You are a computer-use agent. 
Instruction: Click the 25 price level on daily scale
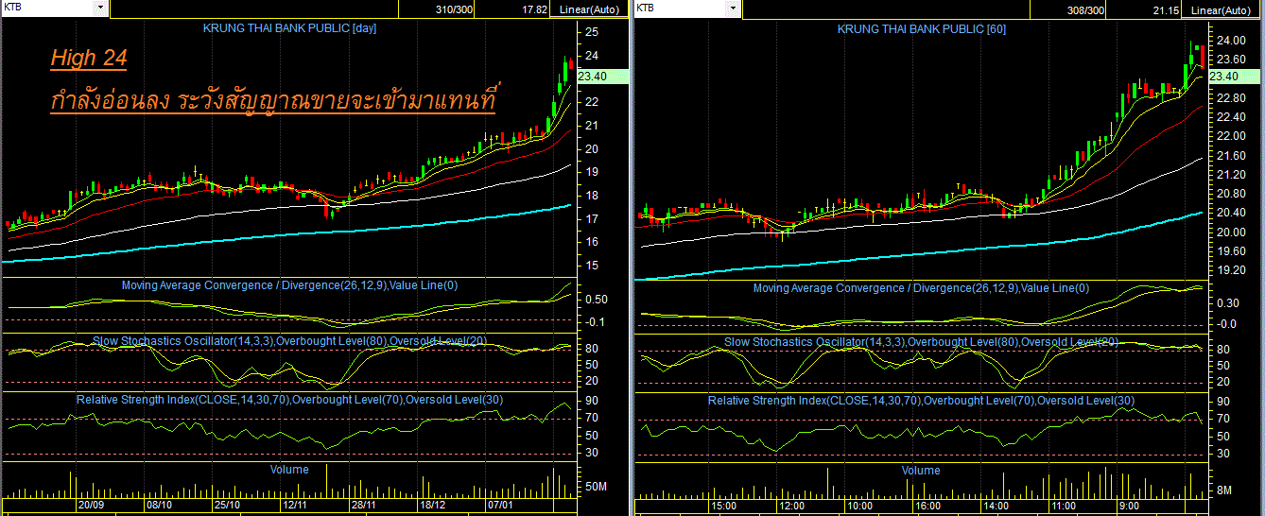coord(591,32)
